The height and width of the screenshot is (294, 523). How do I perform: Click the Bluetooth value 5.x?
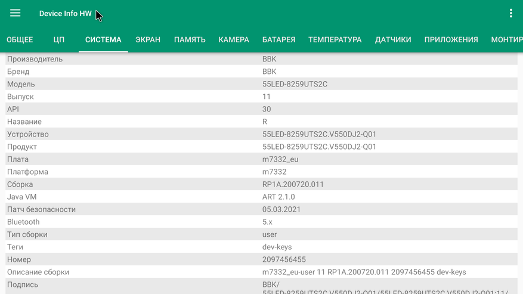tap(267, 222)
